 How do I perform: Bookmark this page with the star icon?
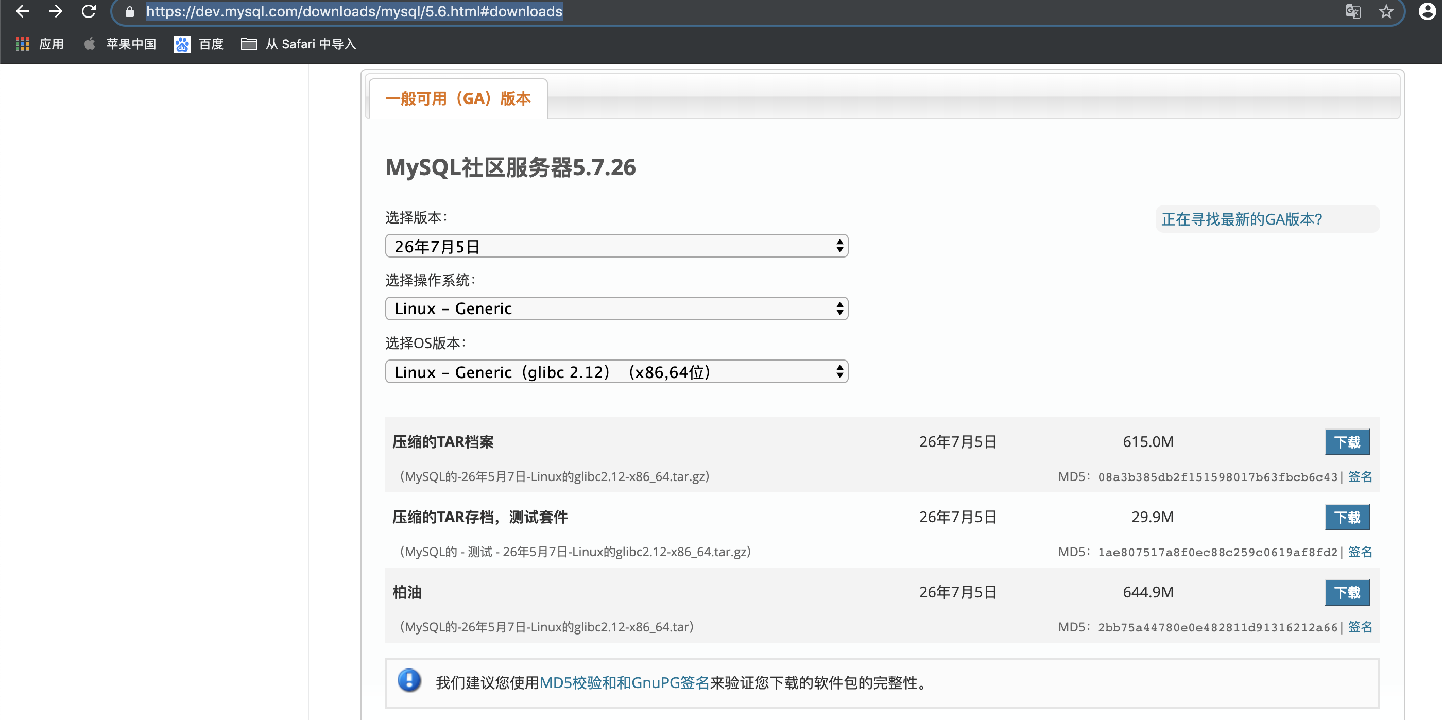click(1386, 12)
